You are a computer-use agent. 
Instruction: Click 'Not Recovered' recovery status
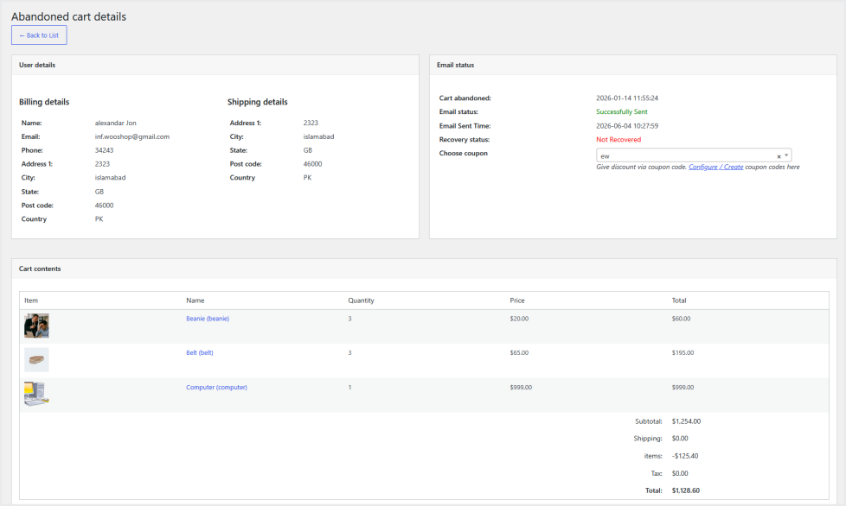pos(618,140)
